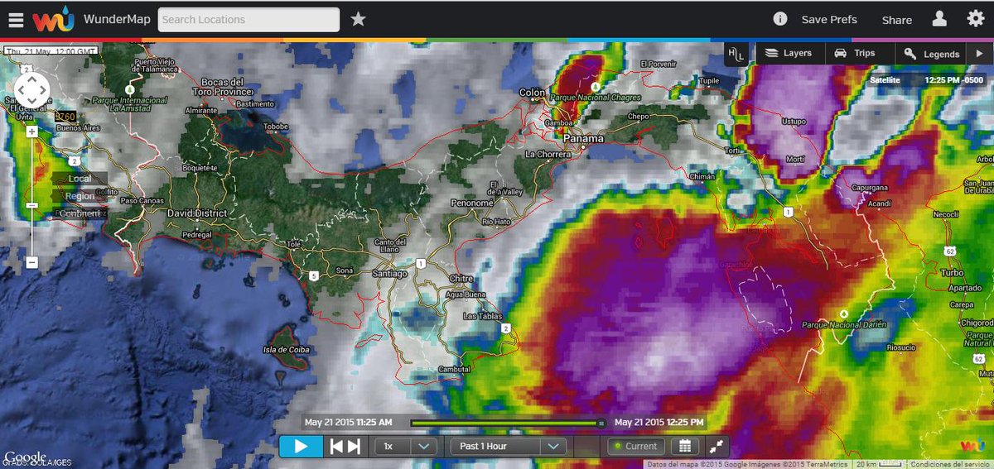
Task: Click the Santiago city label
Action: [x=389, y=273]
